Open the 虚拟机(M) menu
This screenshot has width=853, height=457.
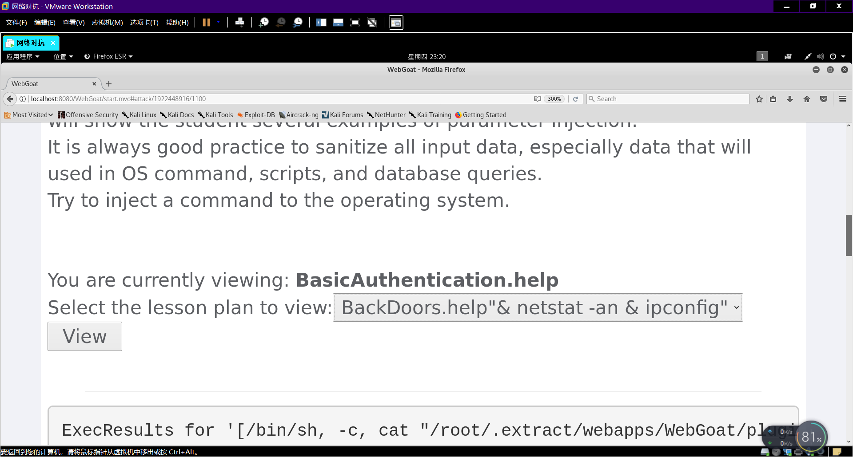(x=107, y=23)
